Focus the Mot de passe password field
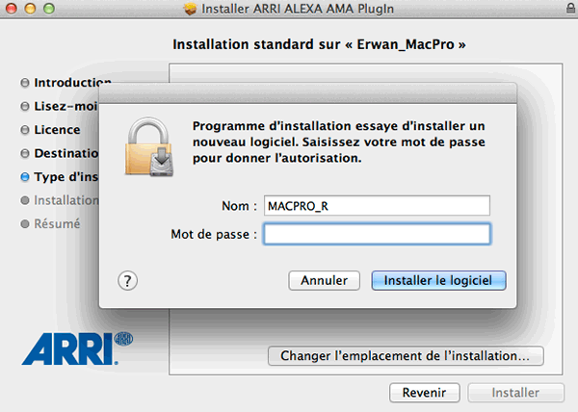Screen dimensions: 578x412 [x=377, y=234]
